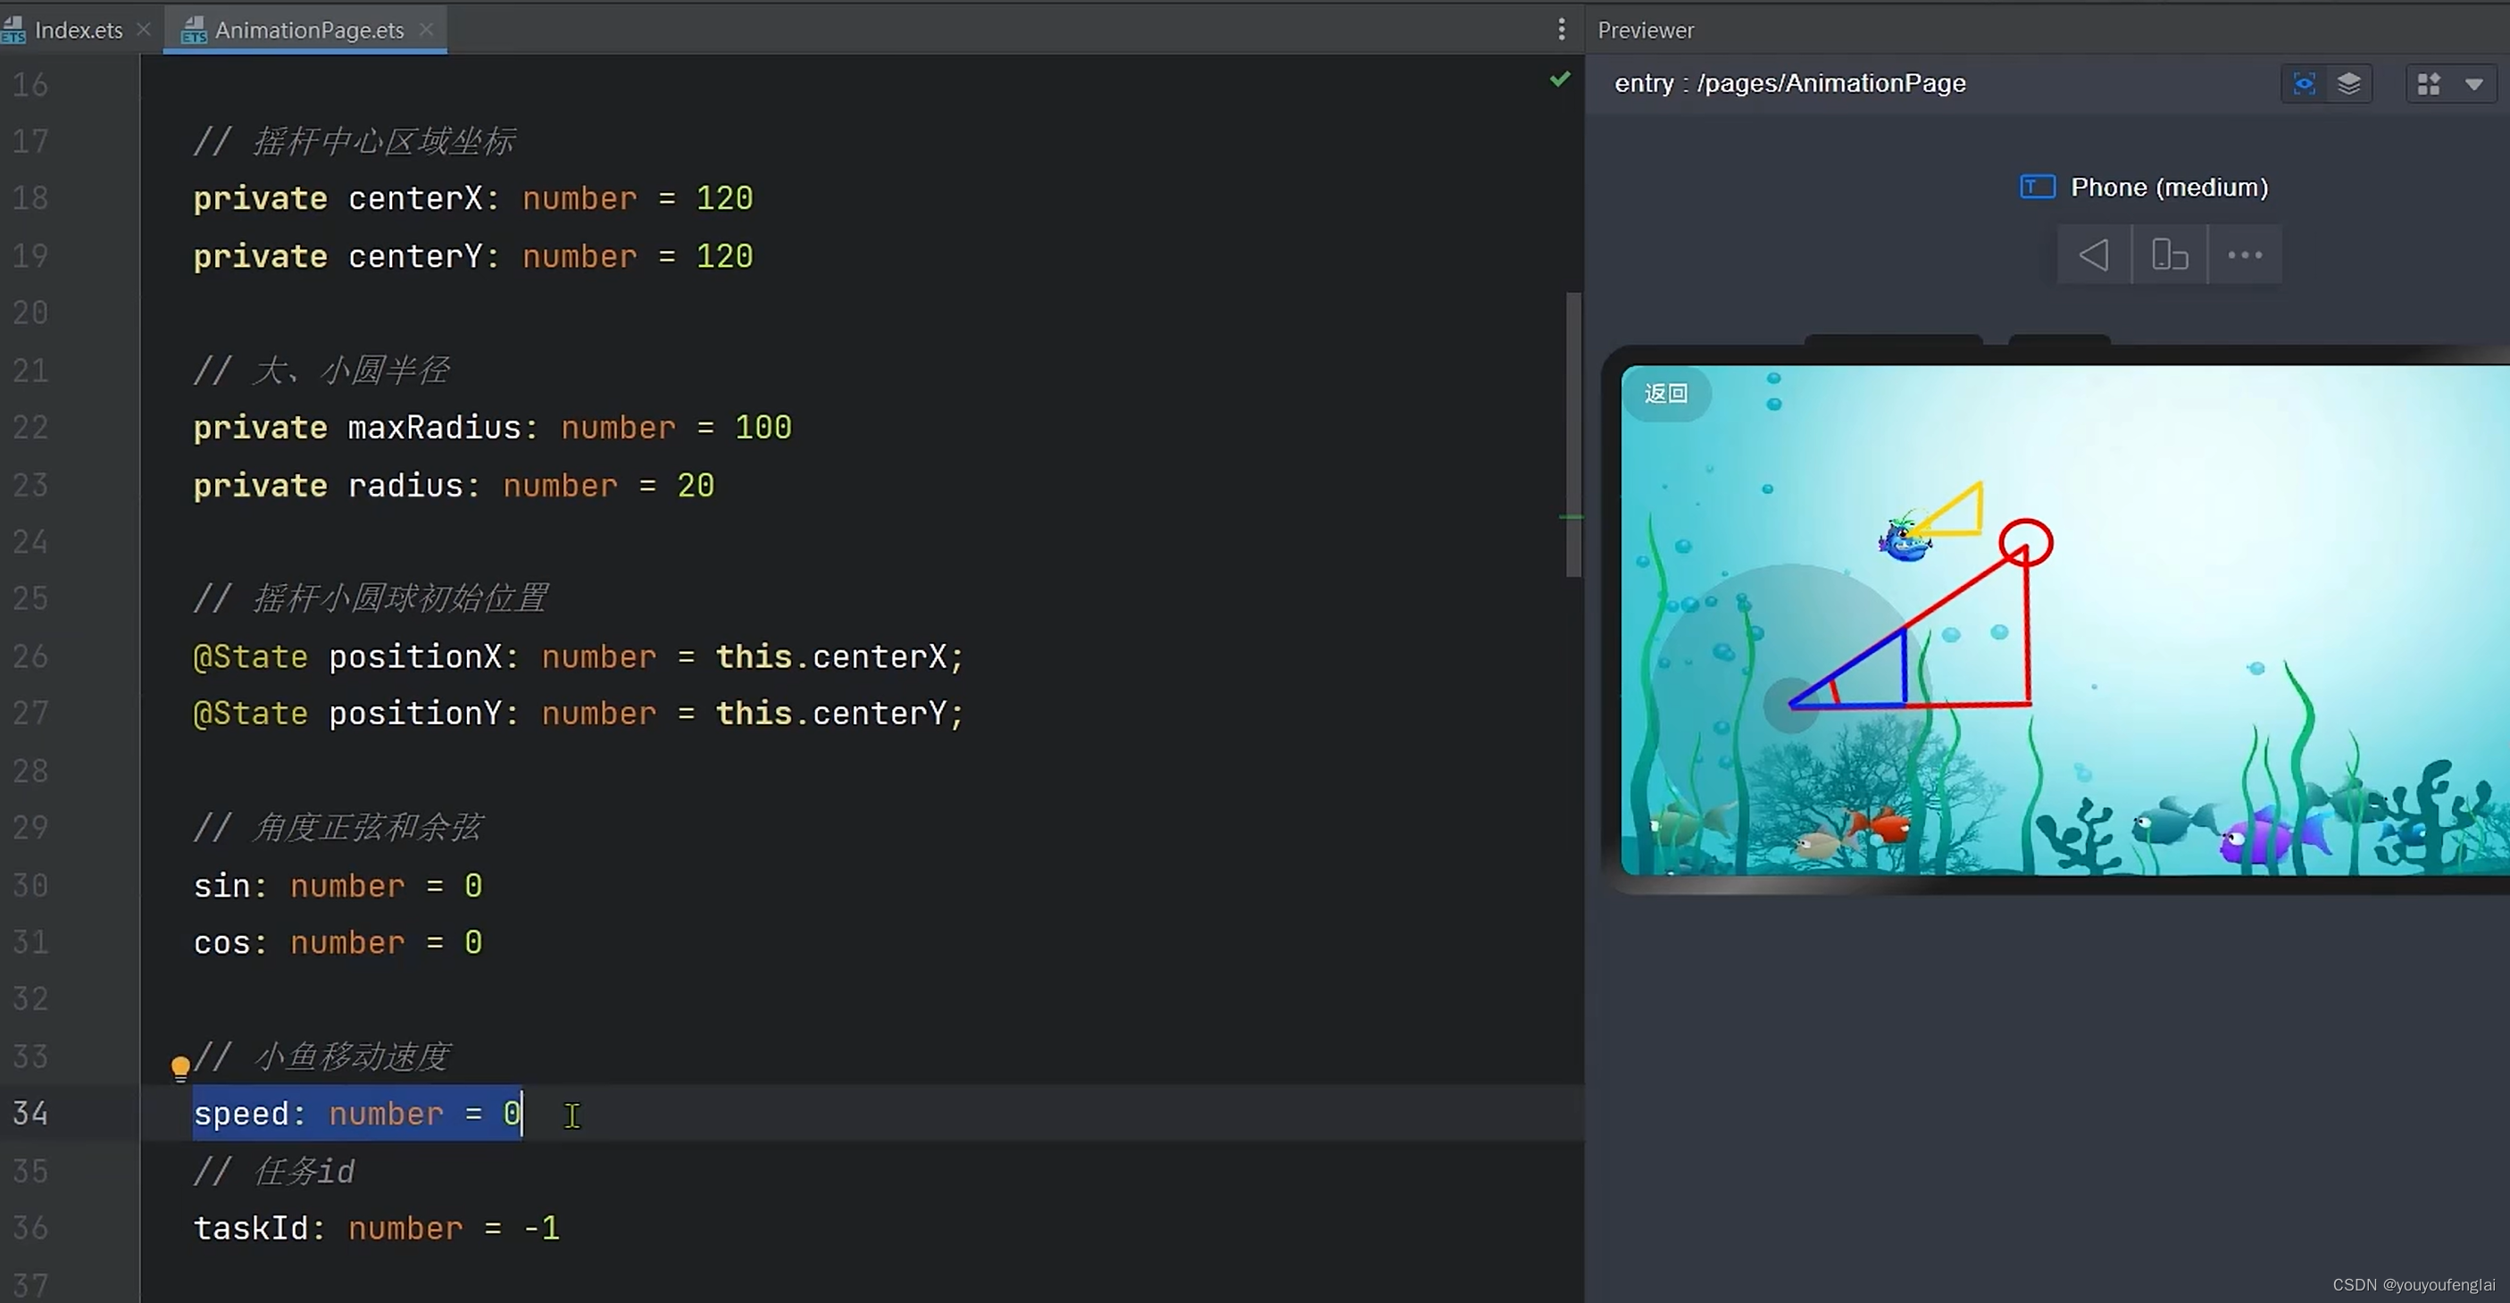Click the editor vertical scrollbar thumb

pyautogui.click(x=1573, y=434)
